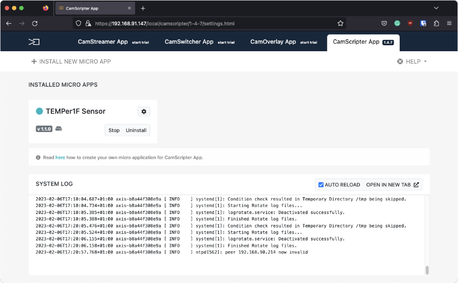Click the external-link icon next to Open in New Tab
The image size is (458, 283).
point(416,185)
